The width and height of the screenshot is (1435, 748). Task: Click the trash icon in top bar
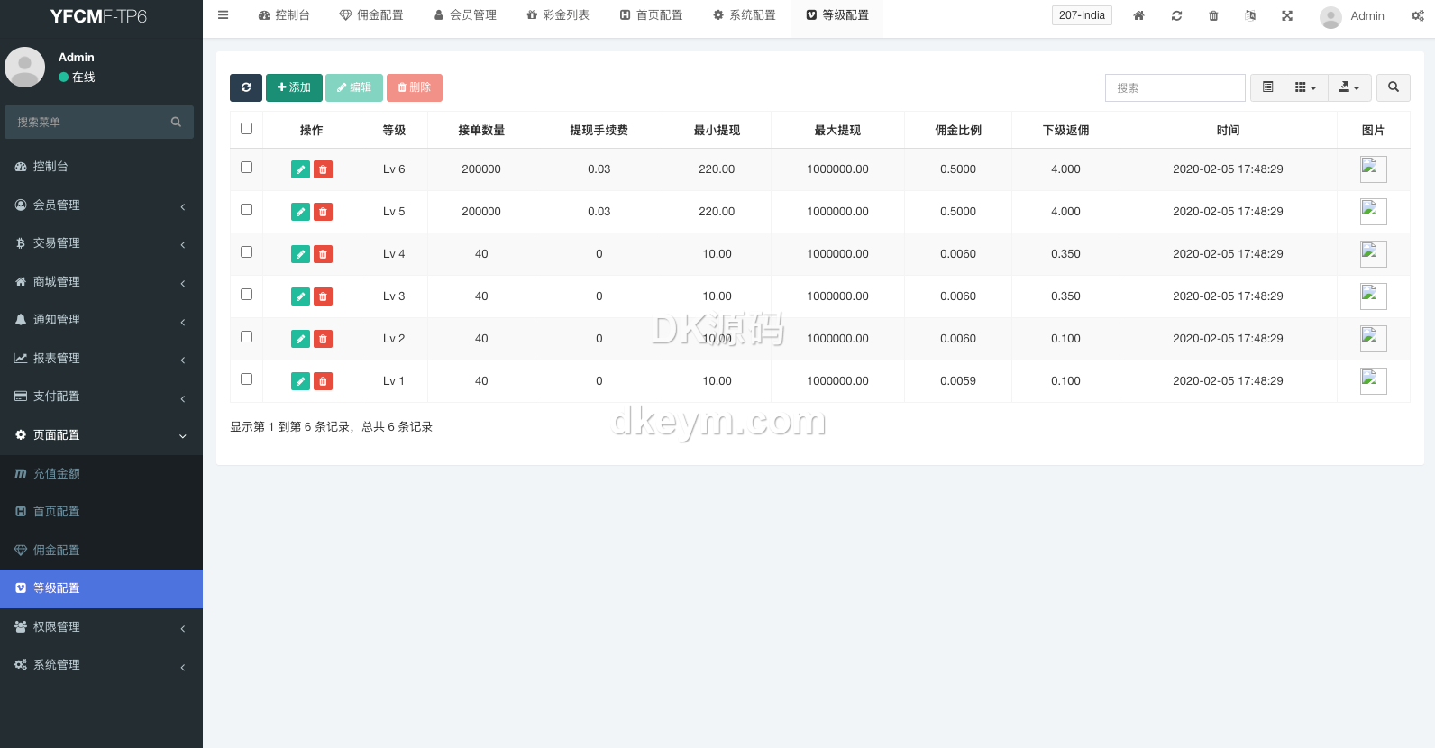[x=1213, y=15]
